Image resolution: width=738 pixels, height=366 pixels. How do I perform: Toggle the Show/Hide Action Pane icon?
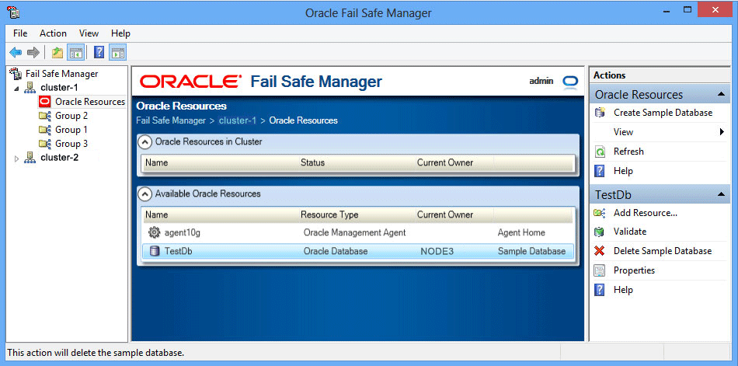tap(117, 52)
